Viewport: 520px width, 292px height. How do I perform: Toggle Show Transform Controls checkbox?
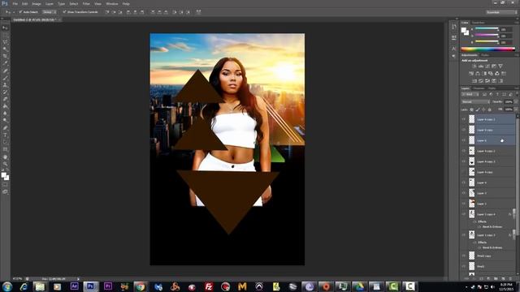coord(64,12)
